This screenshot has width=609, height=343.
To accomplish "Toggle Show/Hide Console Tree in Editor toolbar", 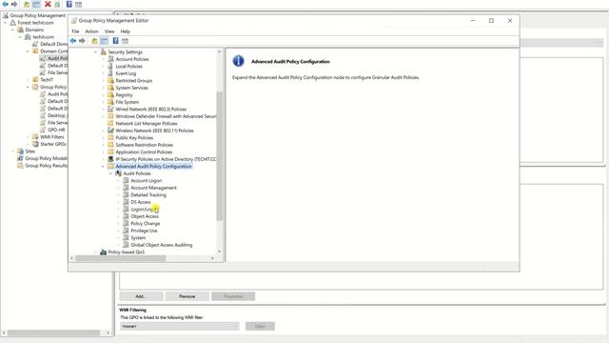I will click(104, 41).
